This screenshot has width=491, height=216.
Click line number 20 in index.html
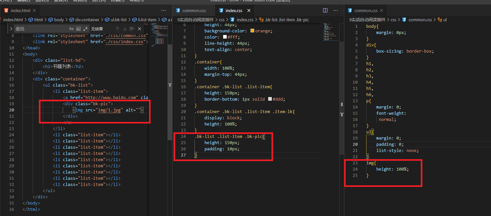click(x=11, y=110)
